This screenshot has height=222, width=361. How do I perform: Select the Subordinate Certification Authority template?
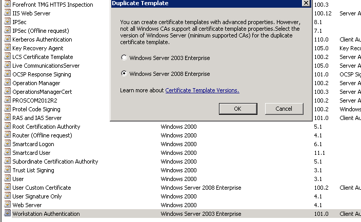pyautogui.click(x=55, y=162)
